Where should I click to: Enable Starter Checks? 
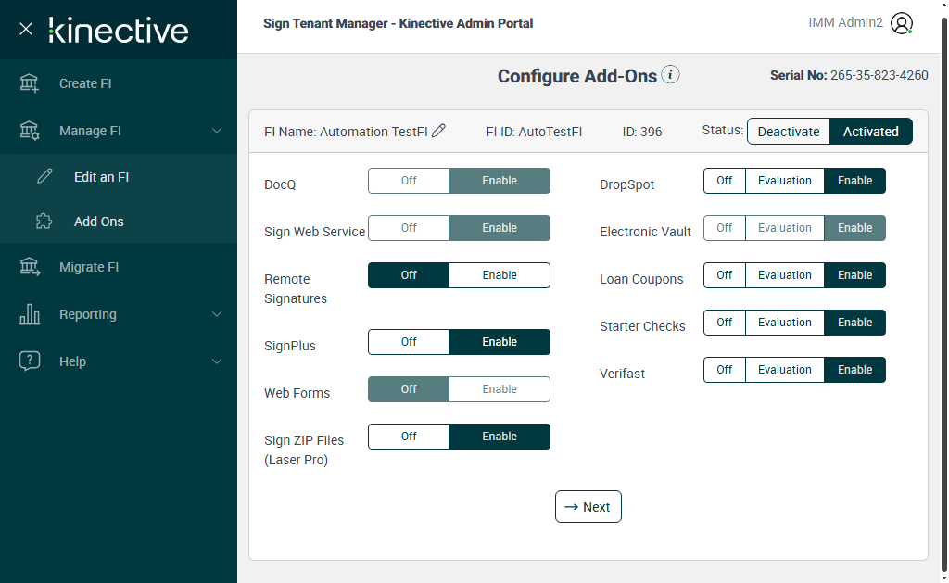click(854, 322)
